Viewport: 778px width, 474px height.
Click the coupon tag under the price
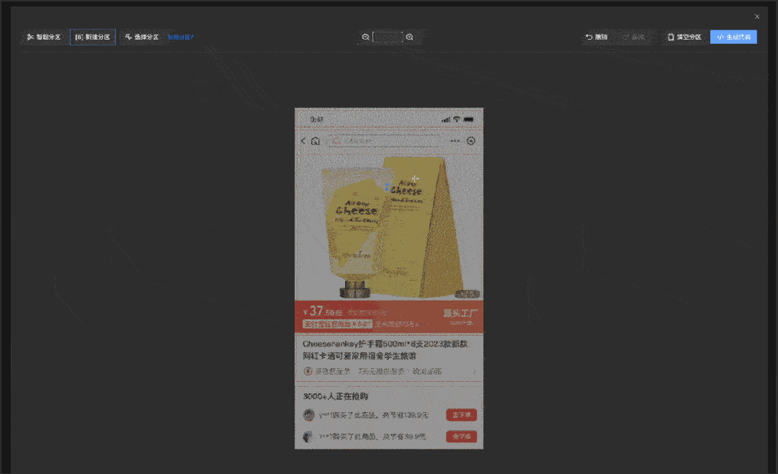coord(337,324)
